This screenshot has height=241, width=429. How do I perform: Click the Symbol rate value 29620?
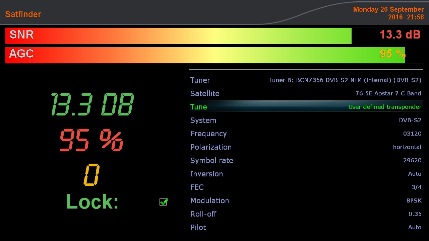[412, 161]
